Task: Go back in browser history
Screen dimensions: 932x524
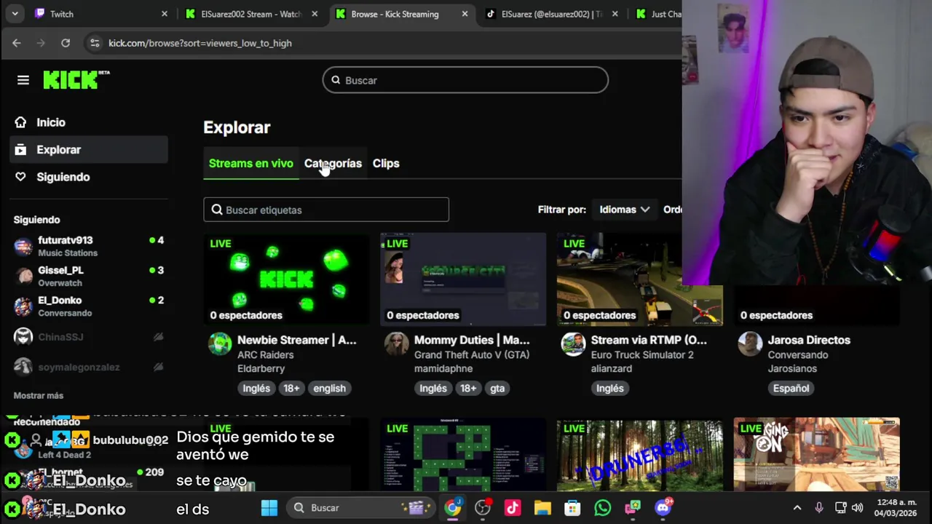Action: coord(17,43)
